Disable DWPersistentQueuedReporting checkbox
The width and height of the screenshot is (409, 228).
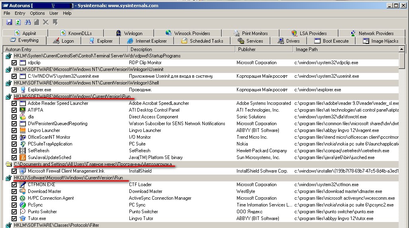[x=14, y=124]
